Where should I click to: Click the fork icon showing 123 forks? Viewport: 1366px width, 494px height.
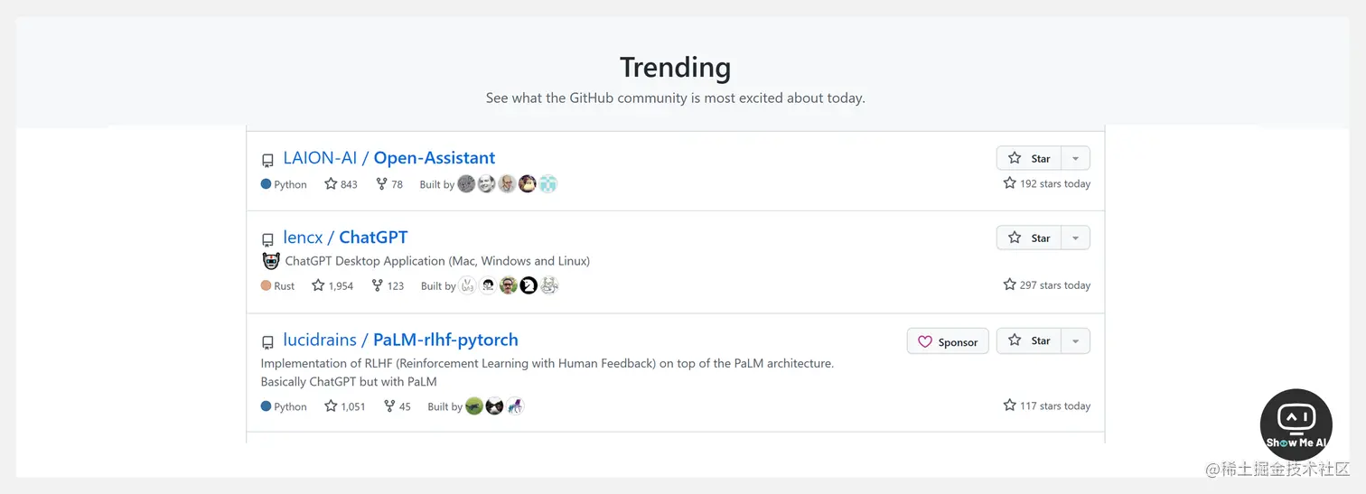point(377,285)
